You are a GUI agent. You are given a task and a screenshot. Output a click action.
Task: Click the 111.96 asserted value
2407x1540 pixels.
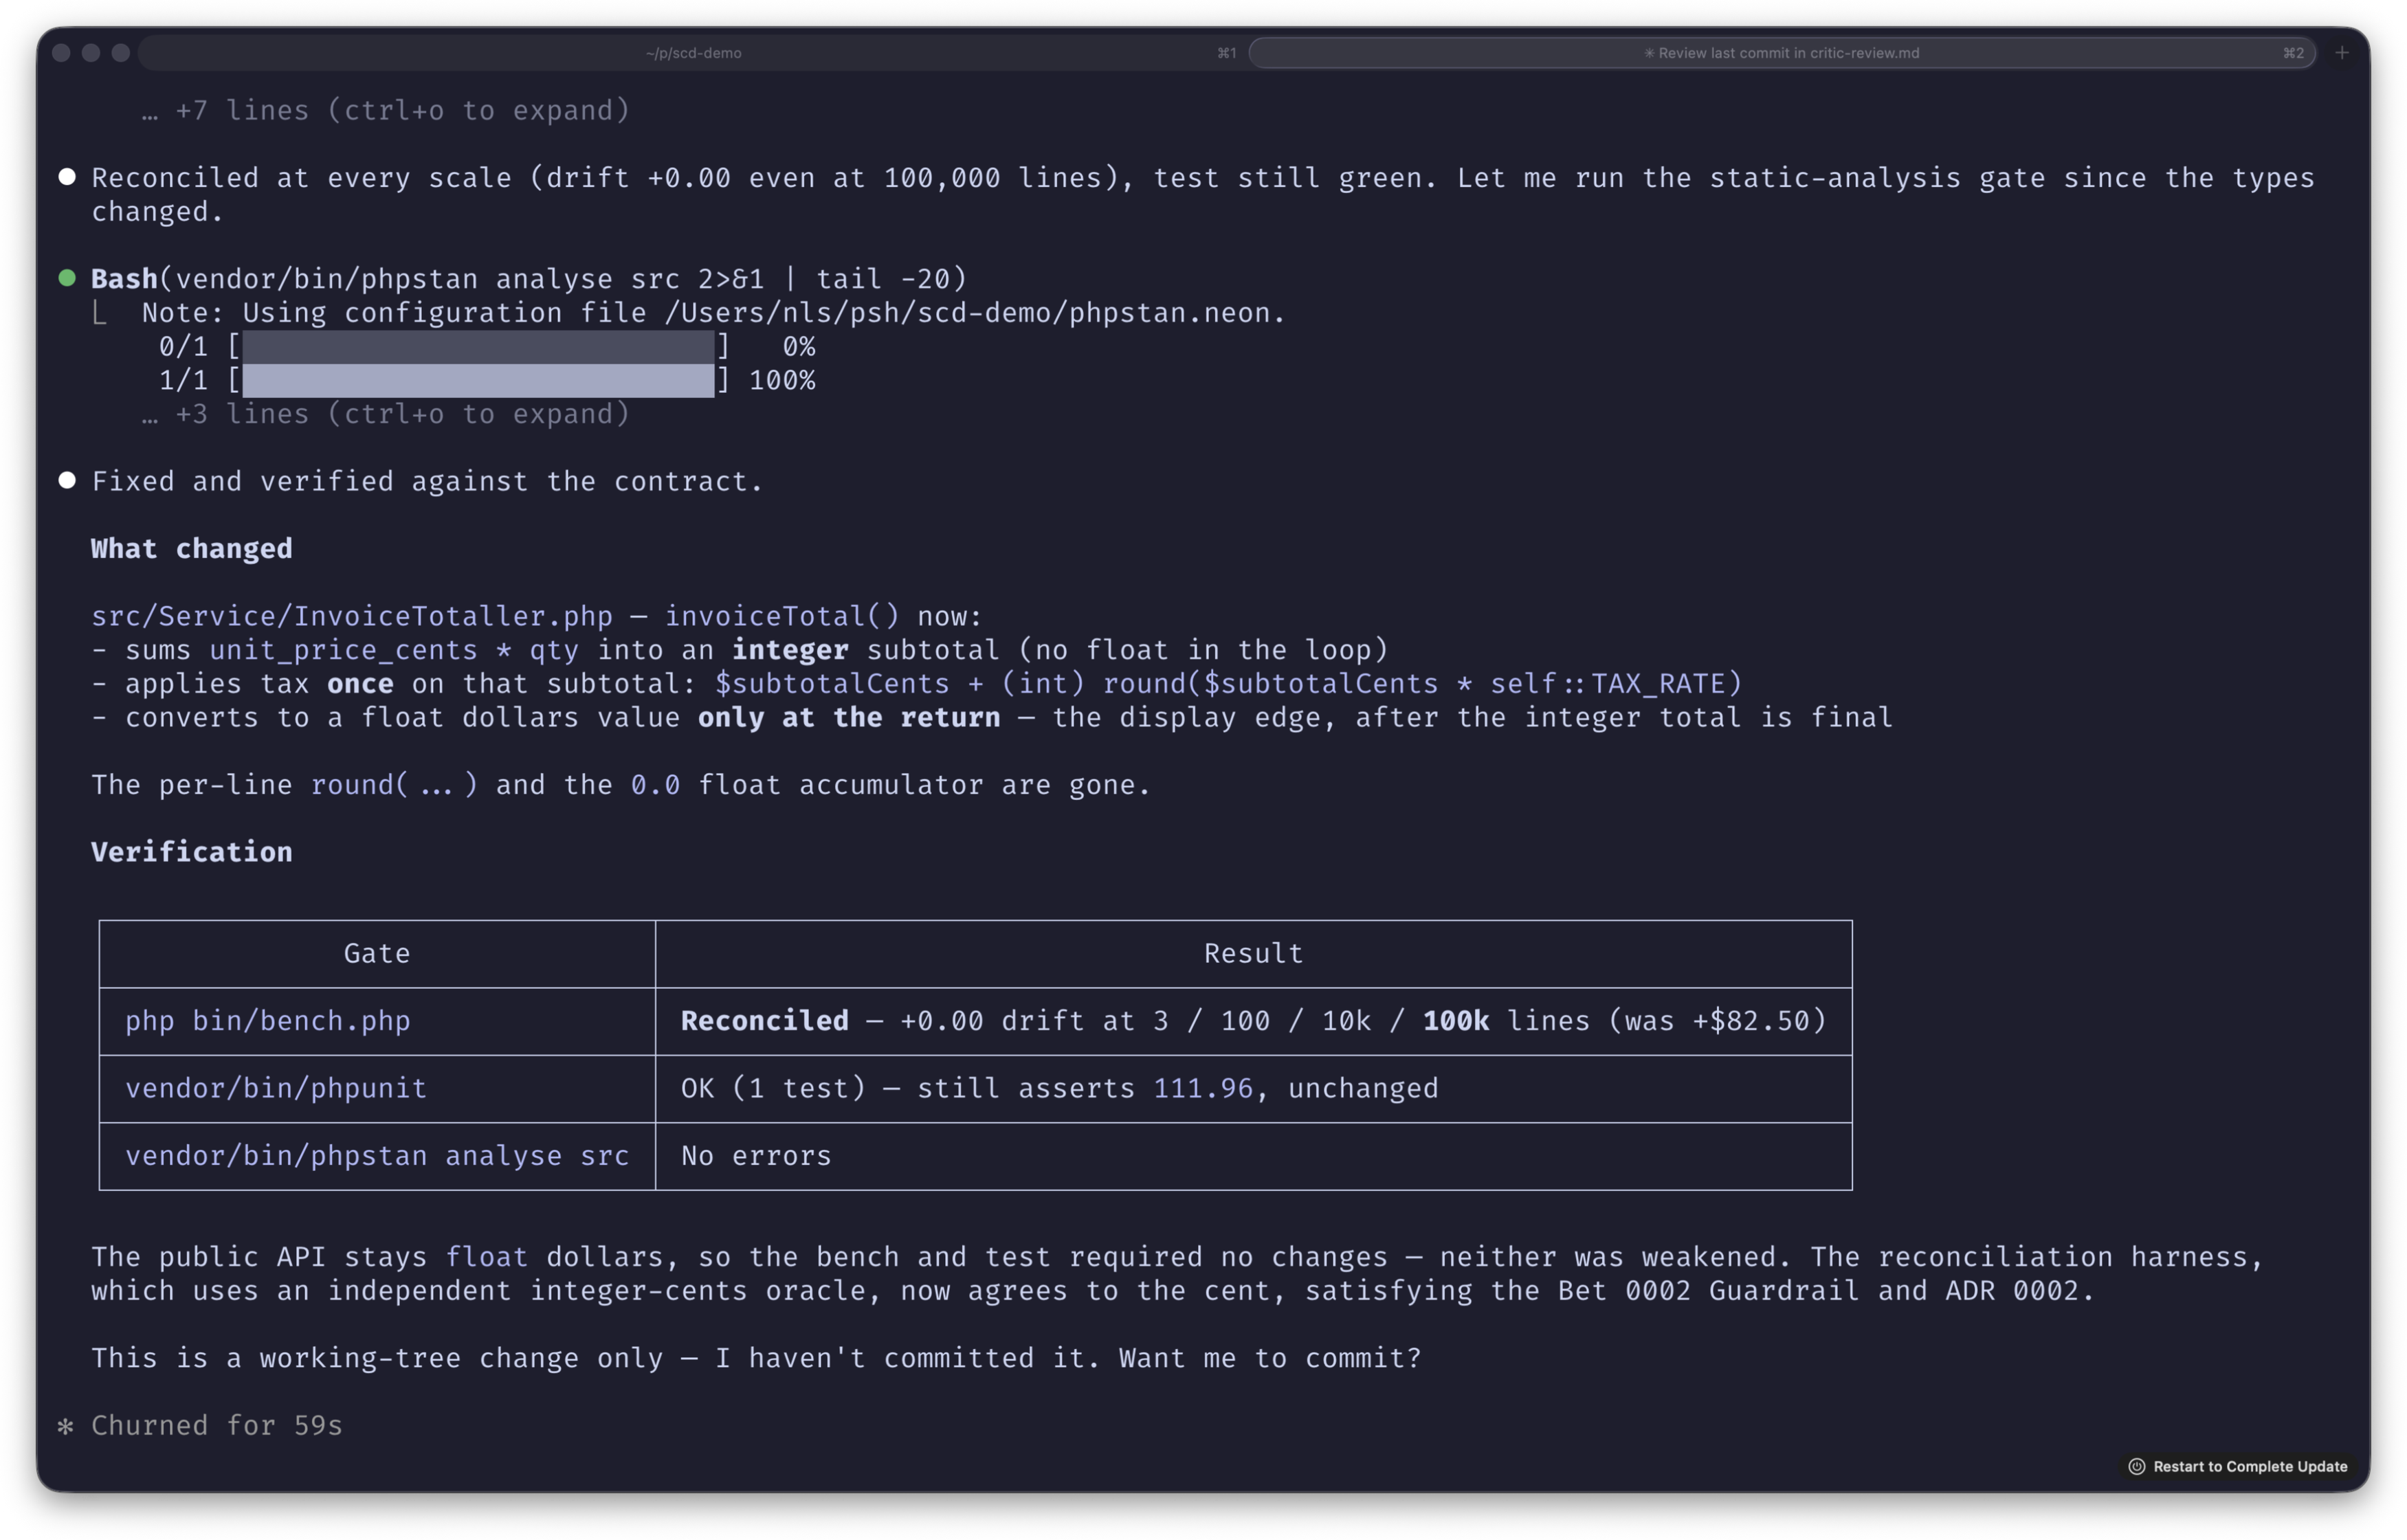point(1203,1088)
